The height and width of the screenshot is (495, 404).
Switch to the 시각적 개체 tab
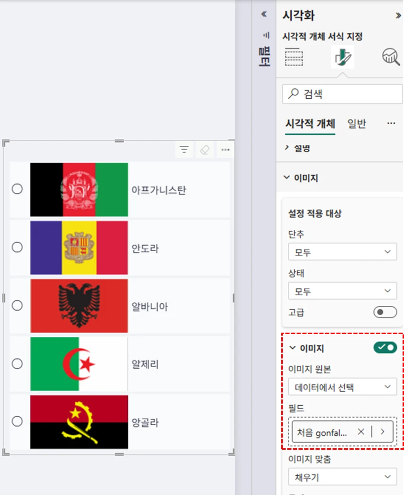pos(310,124)
